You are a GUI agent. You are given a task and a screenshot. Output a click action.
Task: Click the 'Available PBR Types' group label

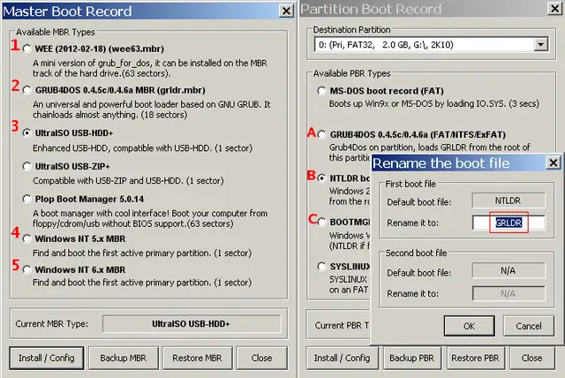tap(351, 73)
